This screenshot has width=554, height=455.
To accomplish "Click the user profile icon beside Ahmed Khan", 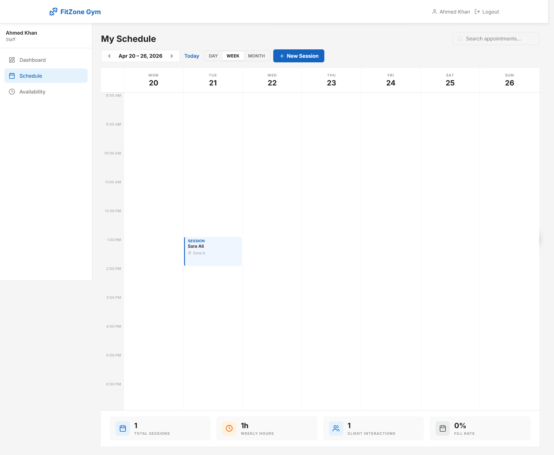I will point(435,12).
